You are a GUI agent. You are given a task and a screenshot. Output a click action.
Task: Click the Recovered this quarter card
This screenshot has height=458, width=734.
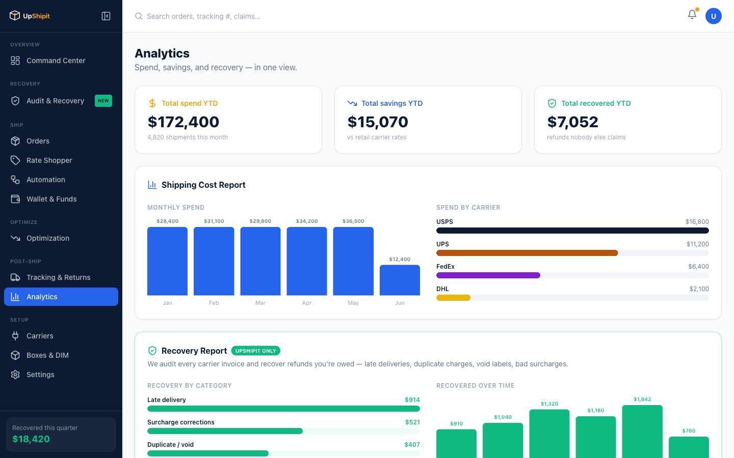61,435
